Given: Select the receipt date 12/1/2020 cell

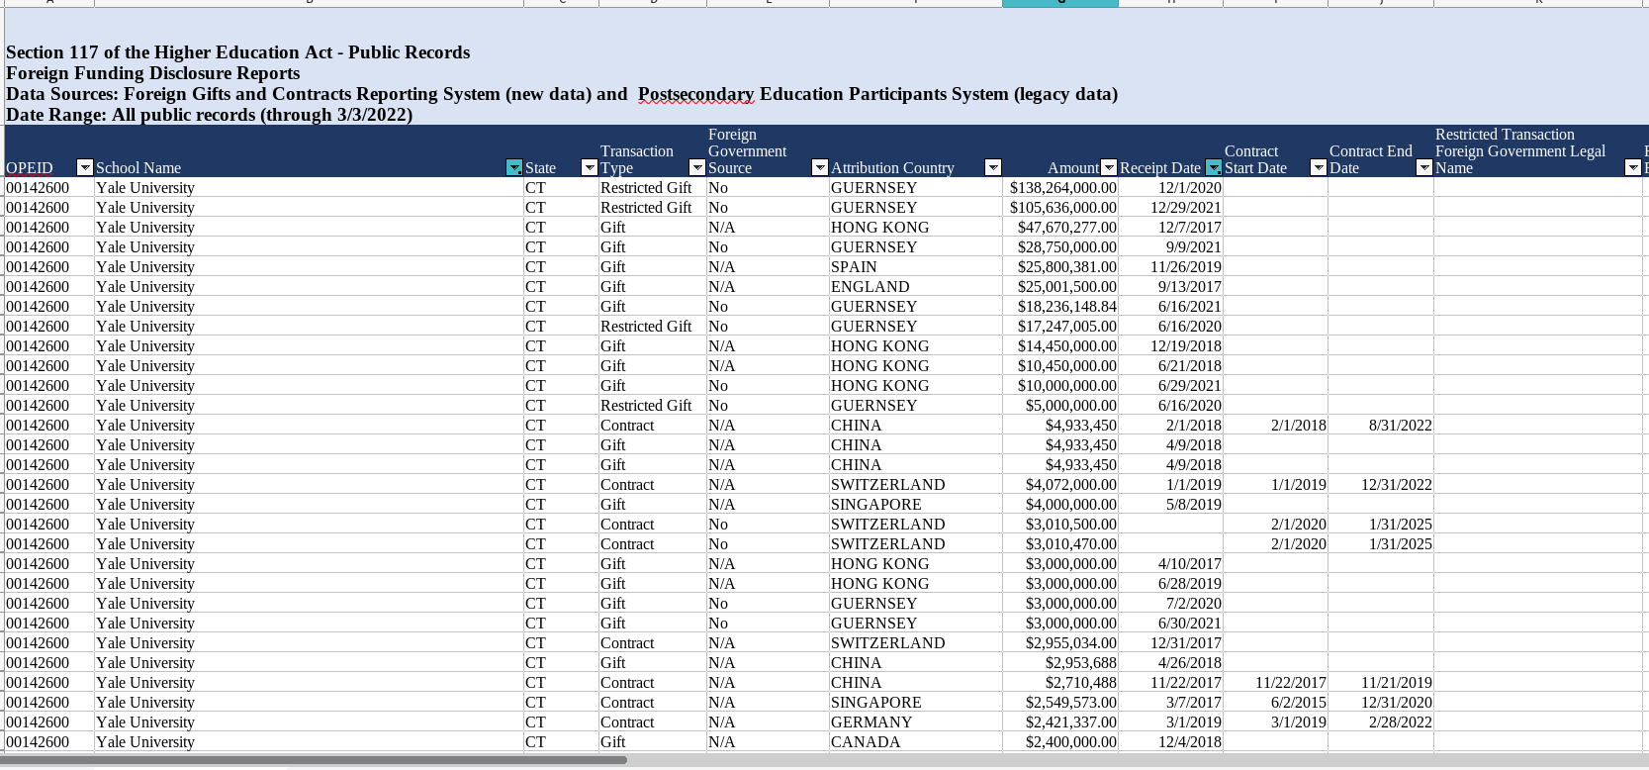Looking at the screenshot, I should coord(1171,188).
